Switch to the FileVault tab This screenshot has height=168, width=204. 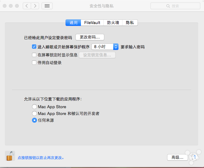tap(92, 23)
